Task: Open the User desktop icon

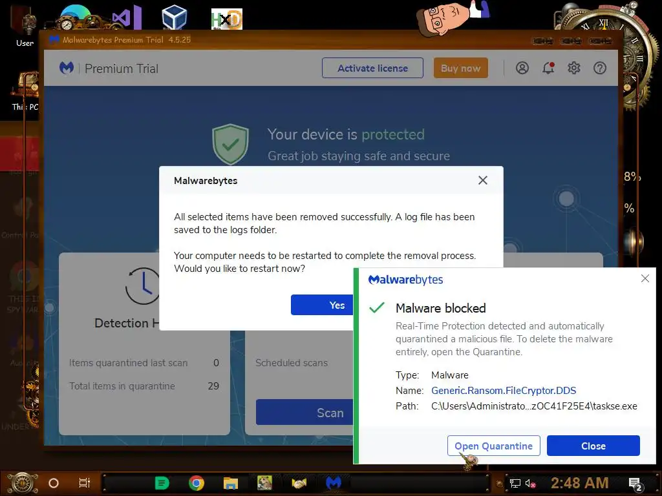Action: tap(25, 27)
